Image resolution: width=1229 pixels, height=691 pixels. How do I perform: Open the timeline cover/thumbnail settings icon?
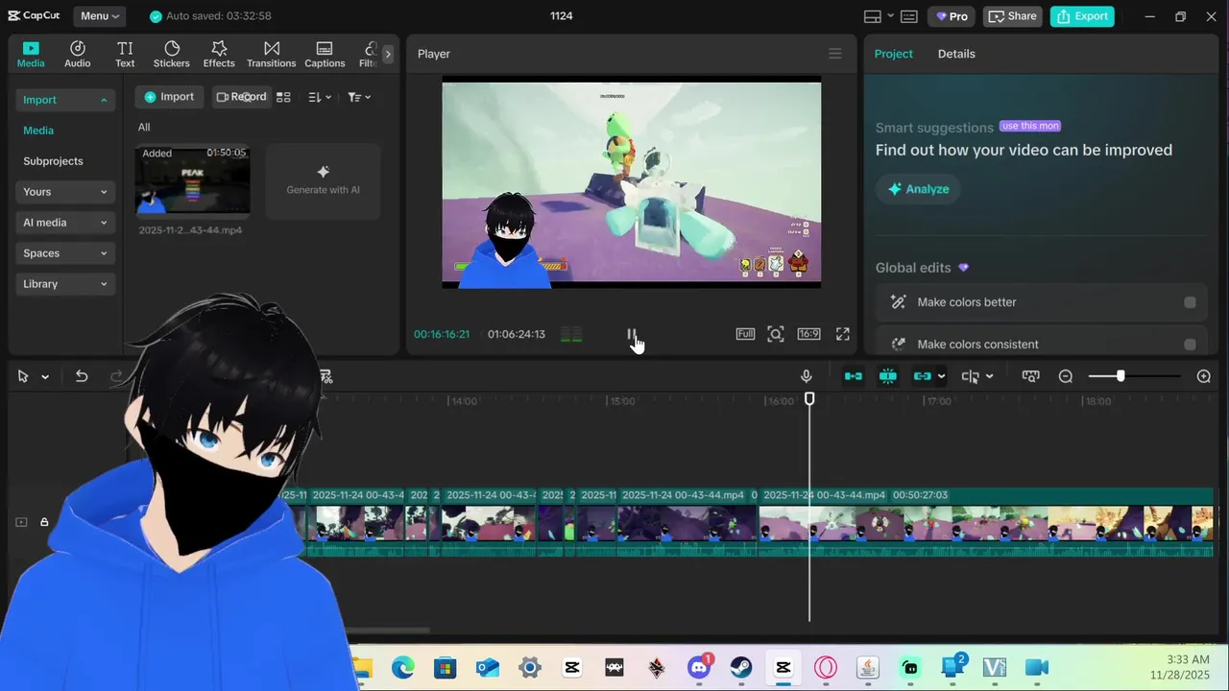(1030, 376)
